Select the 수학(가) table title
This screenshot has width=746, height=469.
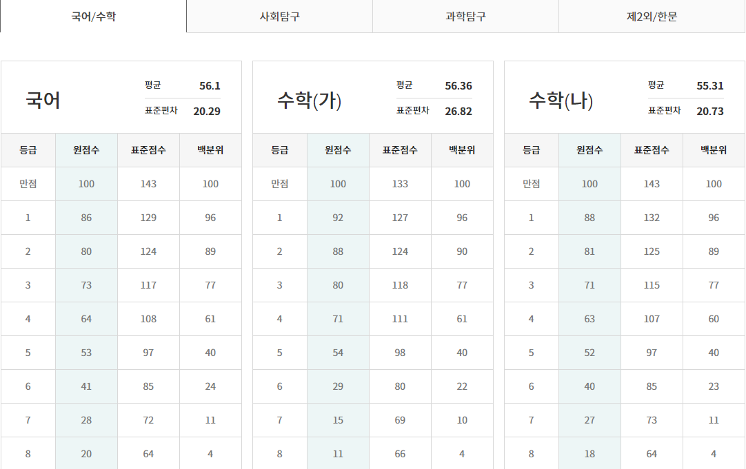309,101
